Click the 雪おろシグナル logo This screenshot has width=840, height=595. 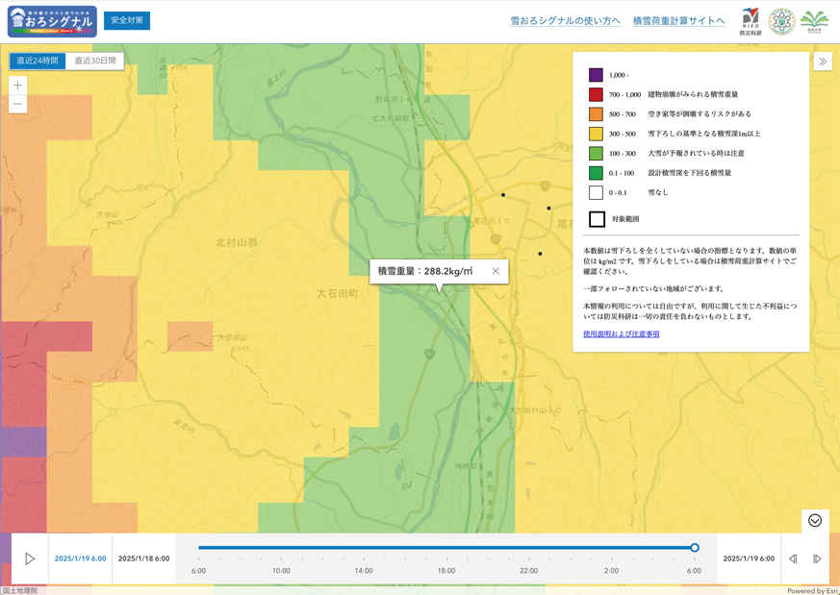[52, 21]
